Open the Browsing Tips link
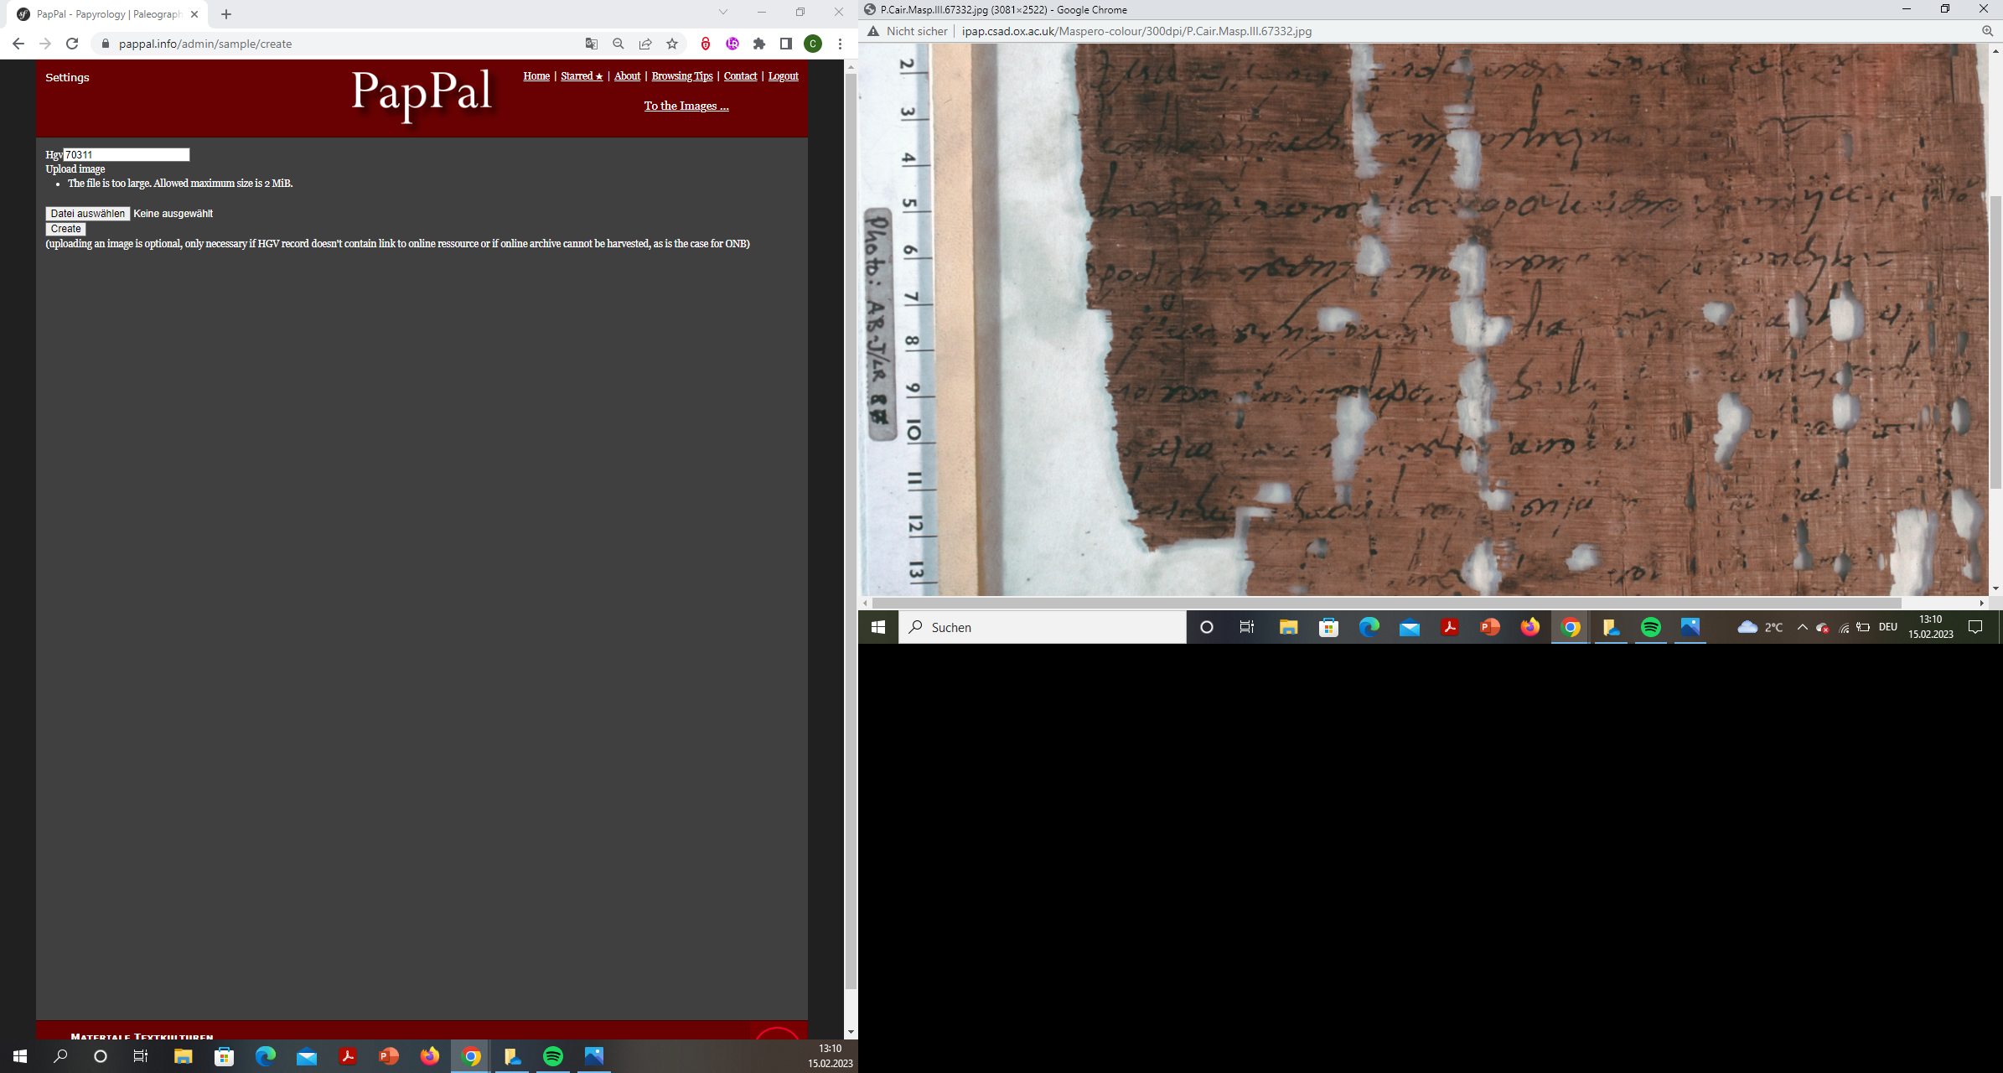Image resolution: width=2003 pixels, height=1073 pixels. pyautogui.click(x=682, y=75)
